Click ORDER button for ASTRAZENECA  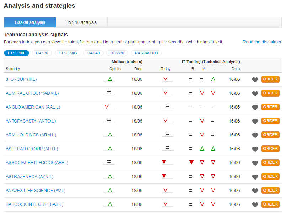coord(270,176)
